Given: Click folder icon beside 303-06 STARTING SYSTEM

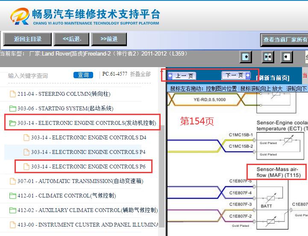Looking at the screenshot, I should coord(13,108).
